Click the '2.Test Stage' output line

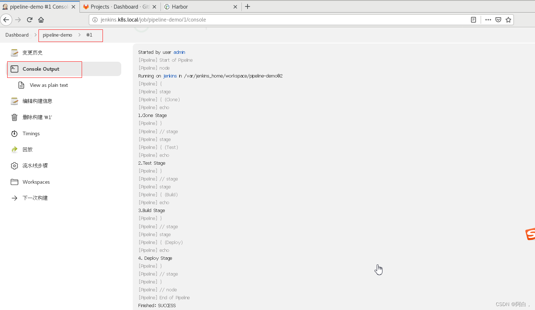(152, 163)
